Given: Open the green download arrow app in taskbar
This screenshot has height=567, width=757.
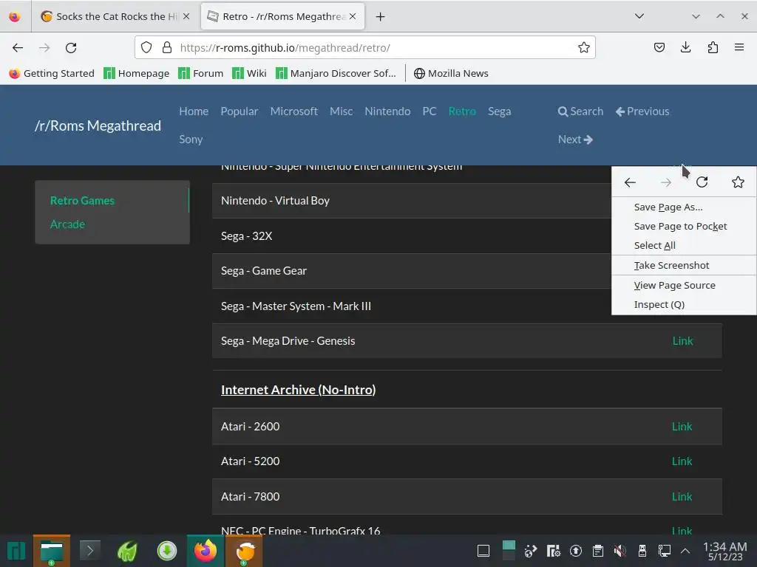Looking at the screenshot, I should [167, 551].
